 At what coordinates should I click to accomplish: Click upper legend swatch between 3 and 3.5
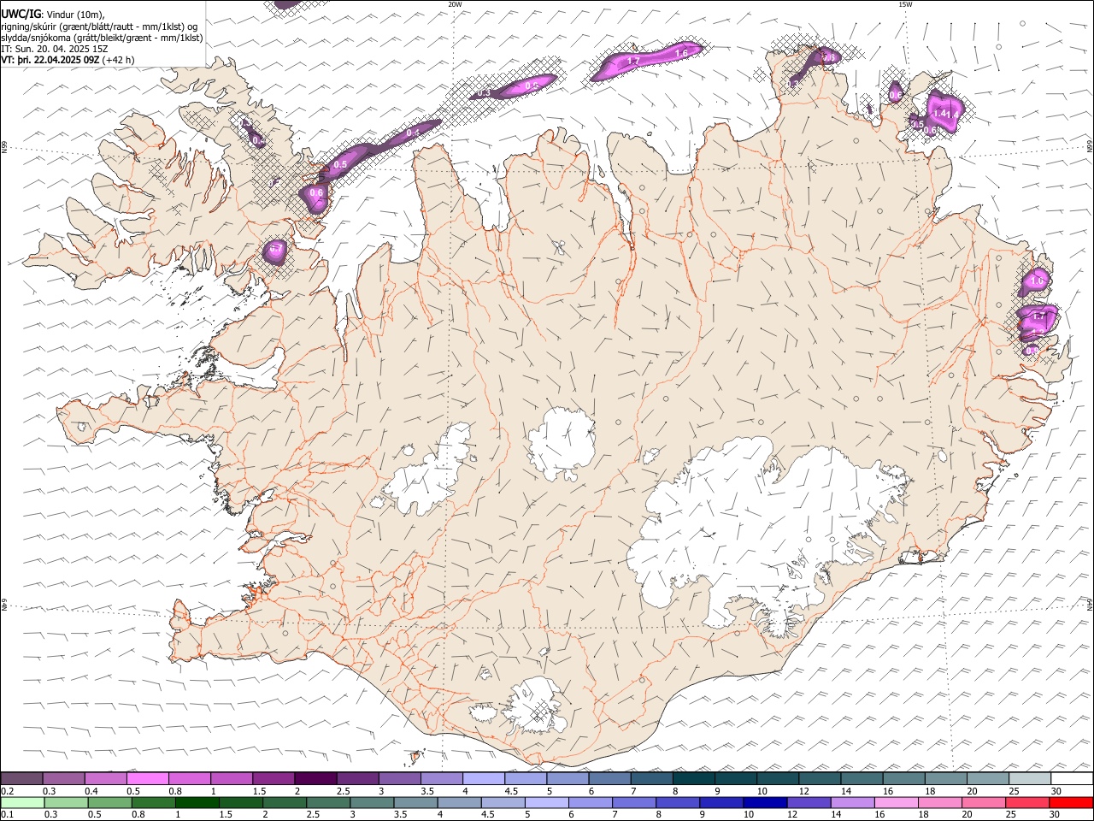coord(399,778)
